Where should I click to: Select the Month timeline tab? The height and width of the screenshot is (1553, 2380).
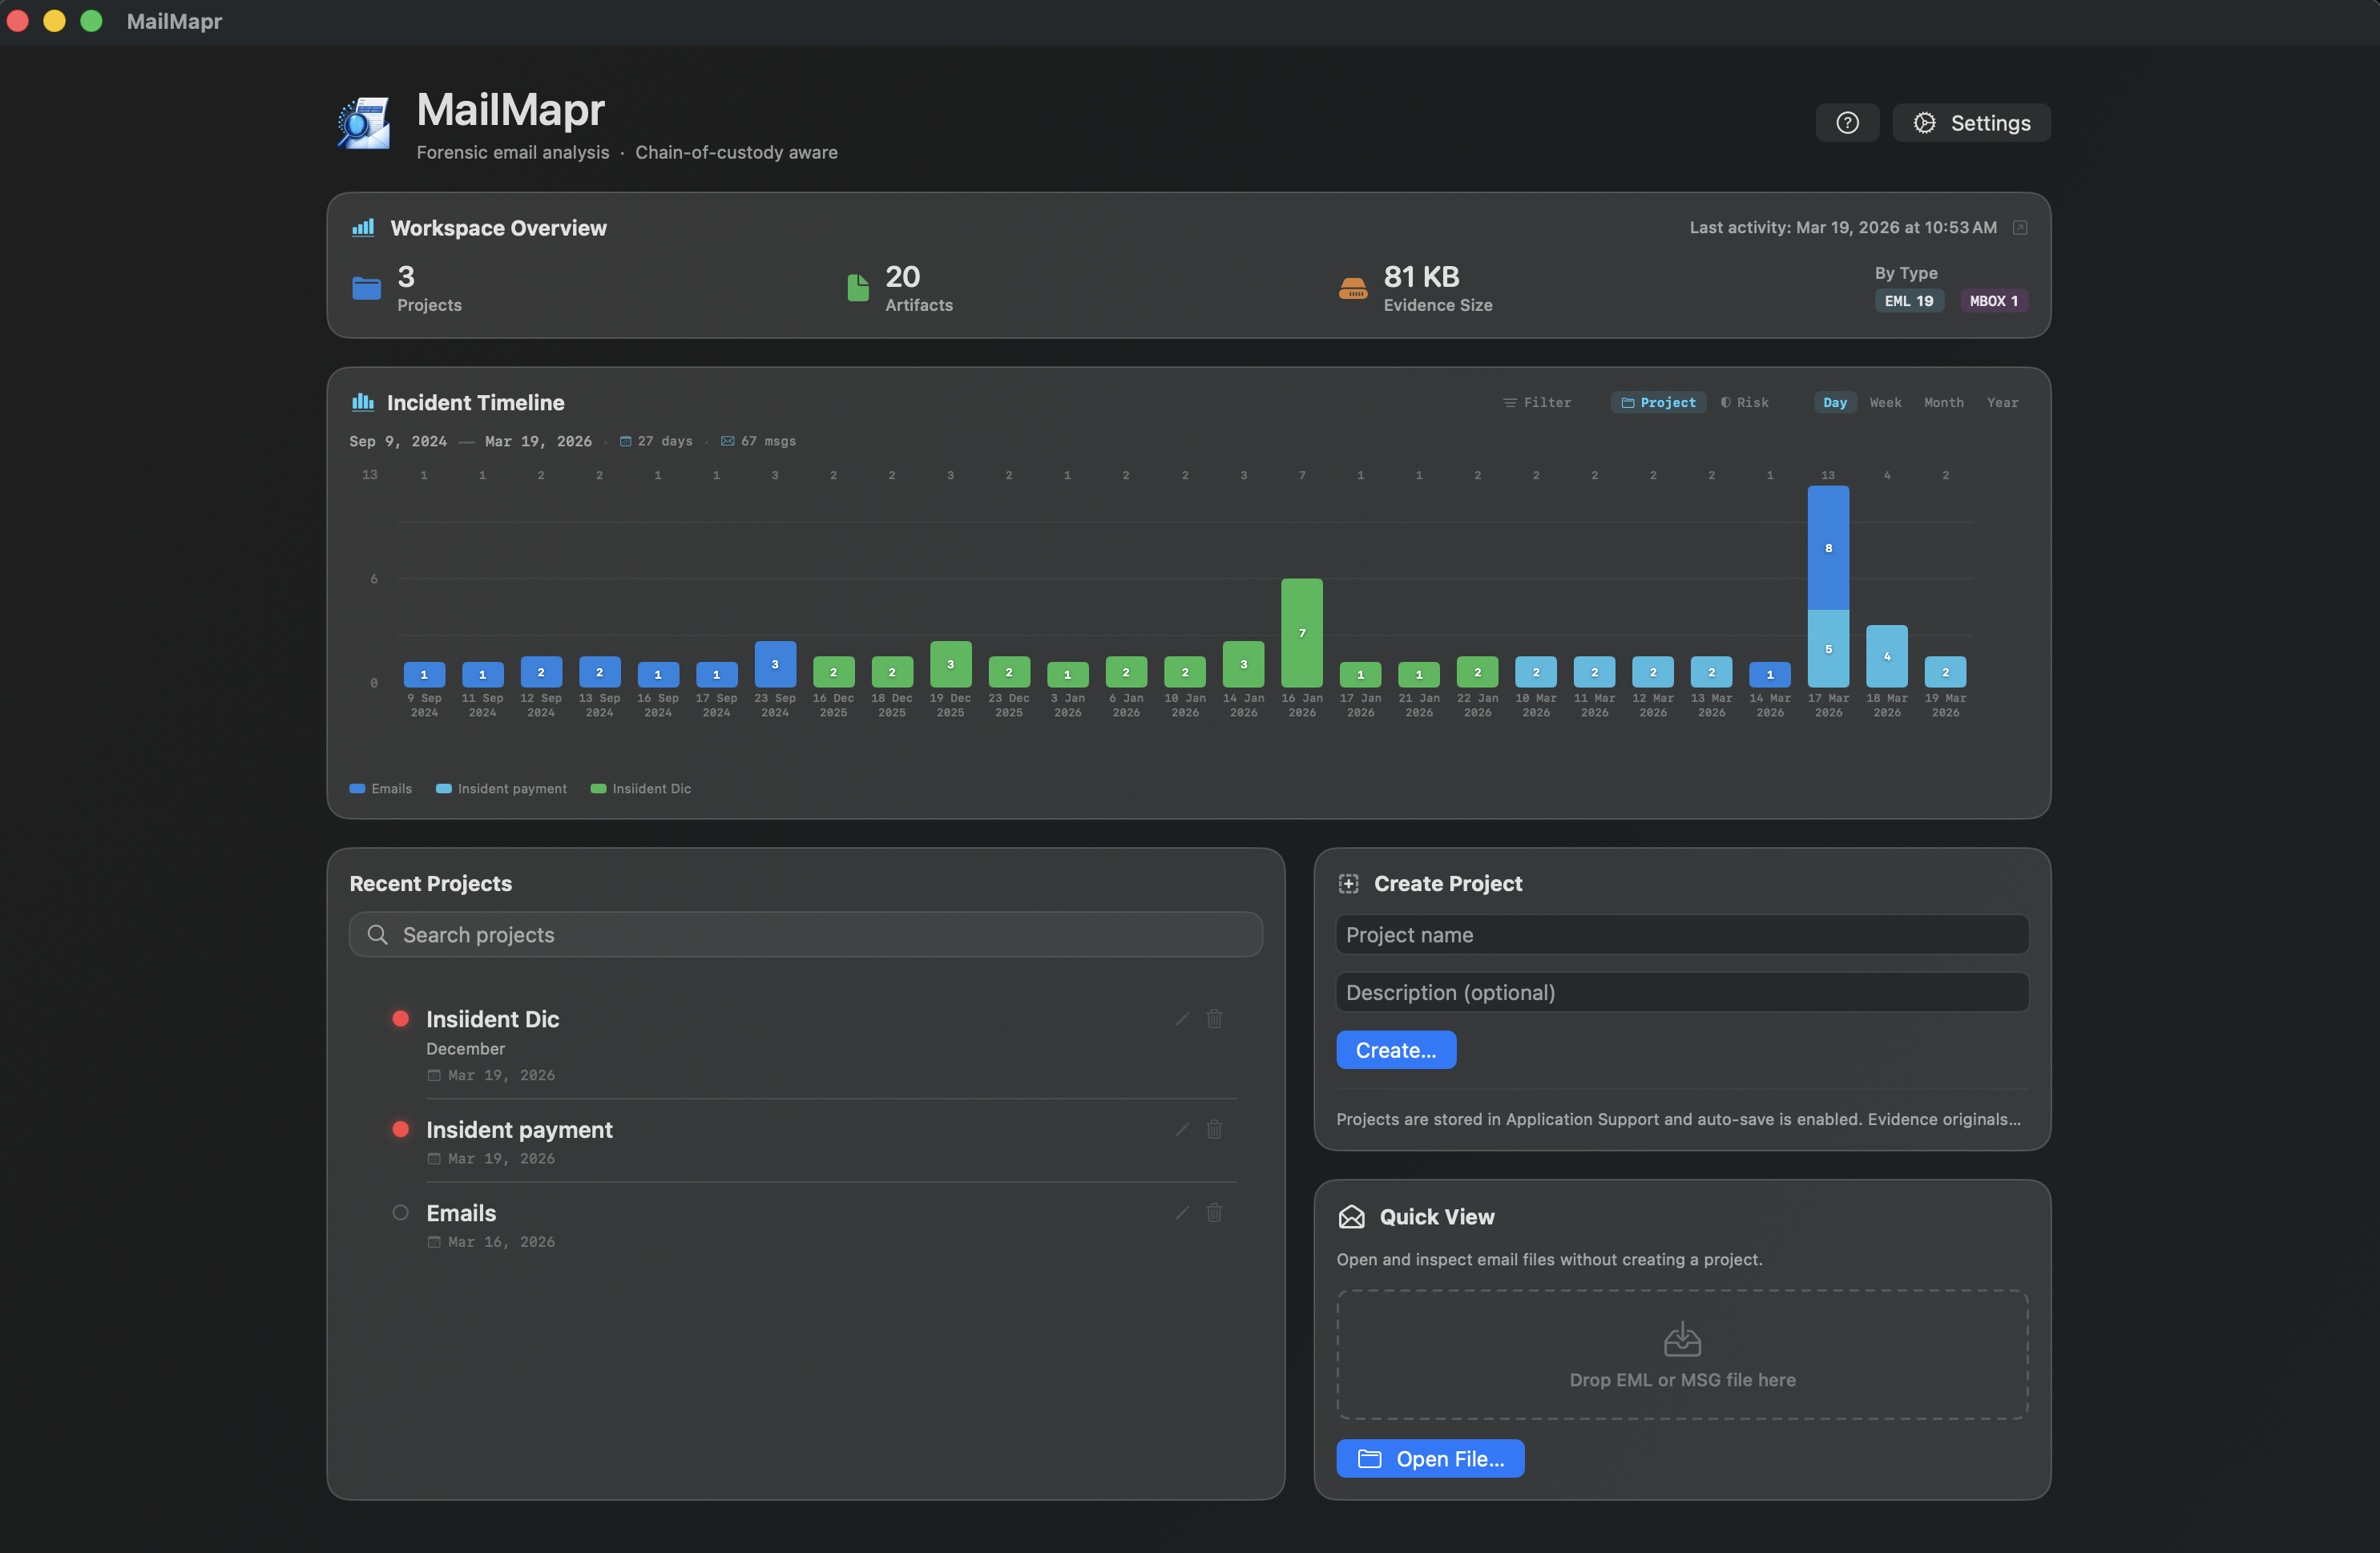click(x=1943, y=402)
